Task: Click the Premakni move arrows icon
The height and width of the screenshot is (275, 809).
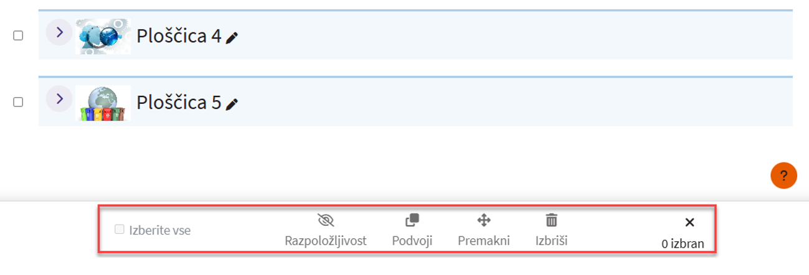Action: pyautogui.click(x=484, y=220)
